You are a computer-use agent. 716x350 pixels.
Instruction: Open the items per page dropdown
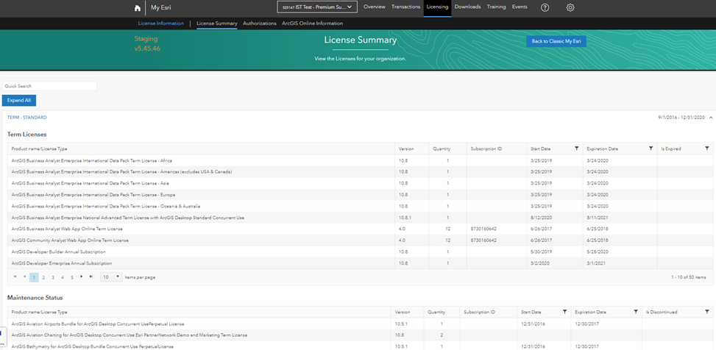click(111, 277)
